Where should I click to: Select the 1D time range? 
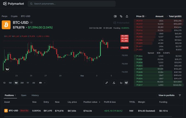tap(4, 83)
